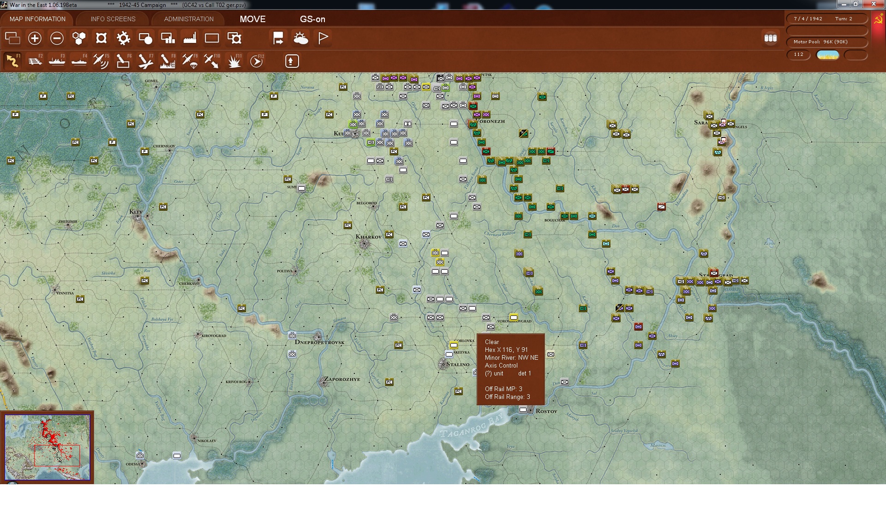Switch to the ADMINISTRATION tab

click(189, 19)
